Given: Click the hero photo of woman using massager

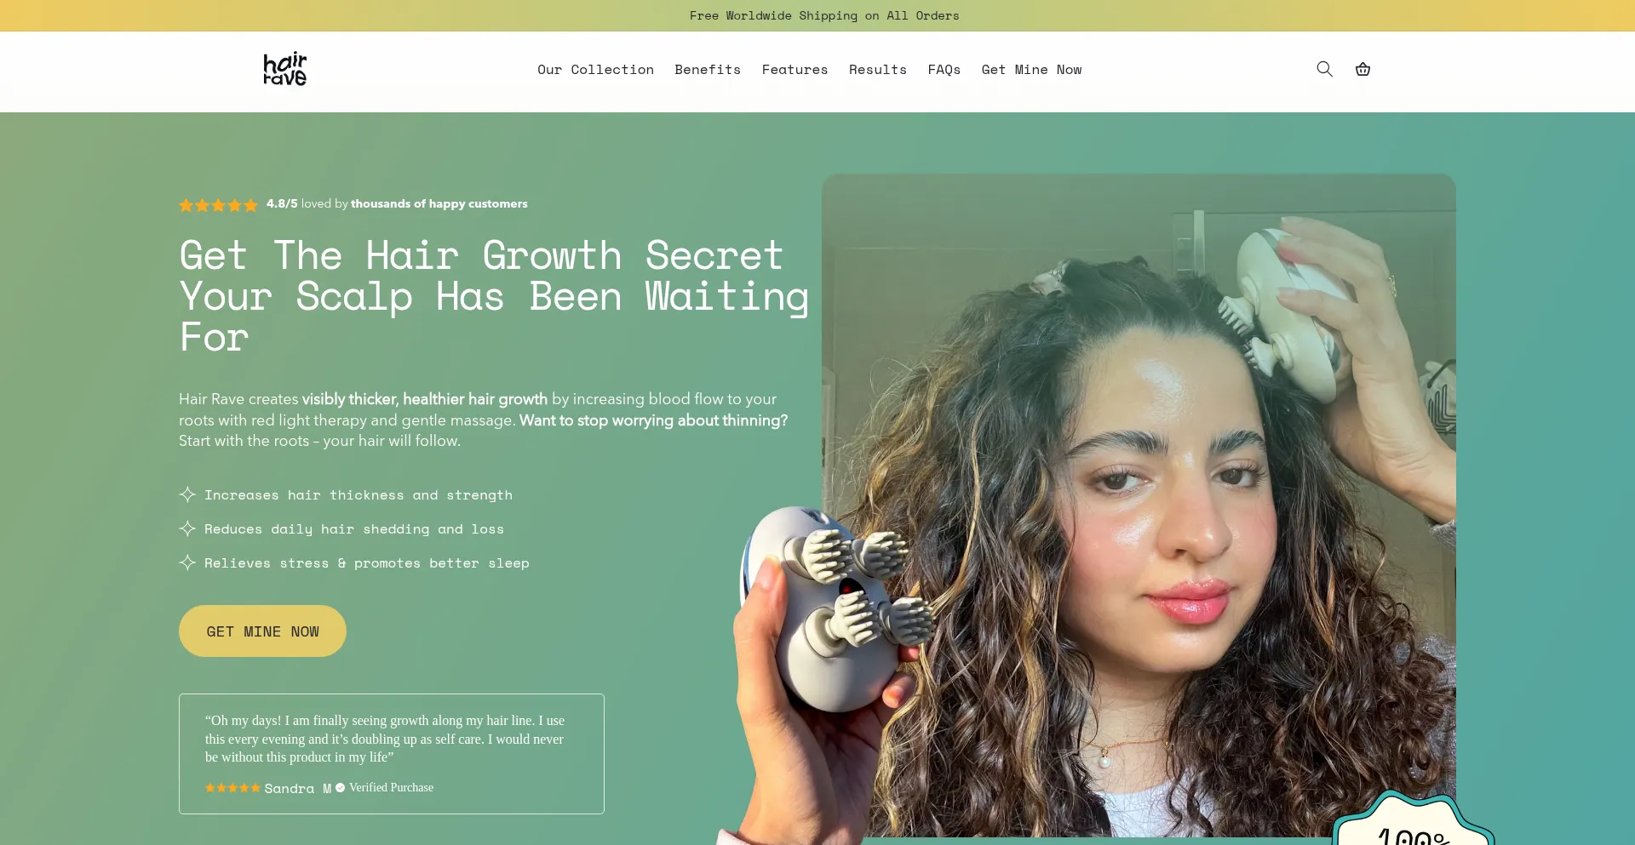Looking at the screenshot, I should click(x=1139, y=505).
